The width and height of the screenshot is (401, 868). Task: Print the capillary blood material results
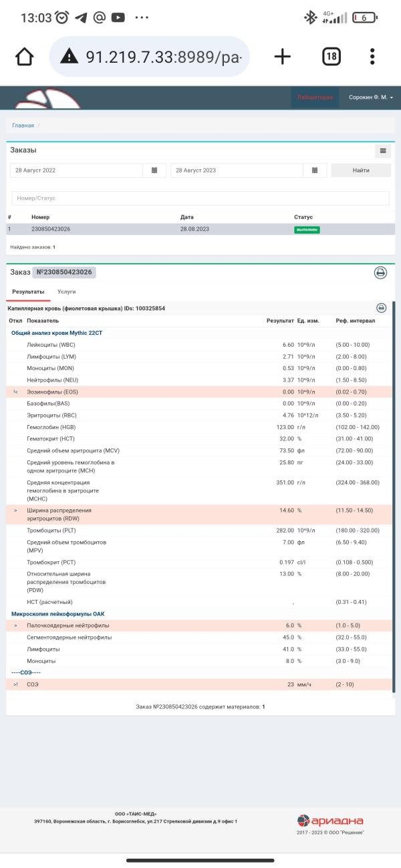382,308
